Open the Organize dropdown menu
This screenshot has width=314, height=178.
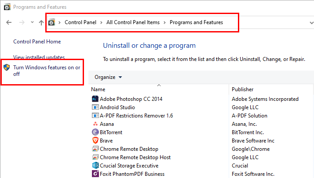(108, 77)
